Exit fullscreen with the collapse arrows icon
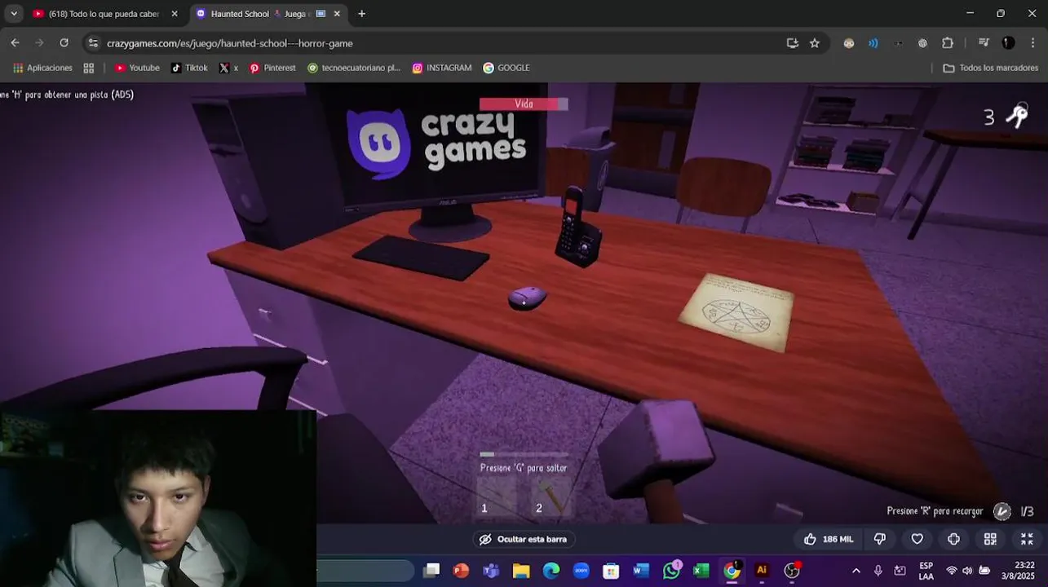Viewport: 1048px width, 587px height. pos(1027,539)
